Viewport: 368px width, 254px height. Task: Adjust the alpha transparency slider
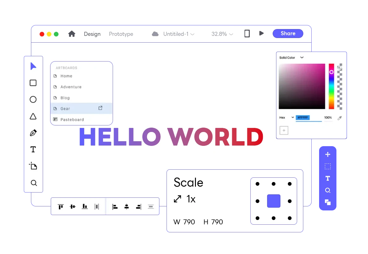[340, 86]
